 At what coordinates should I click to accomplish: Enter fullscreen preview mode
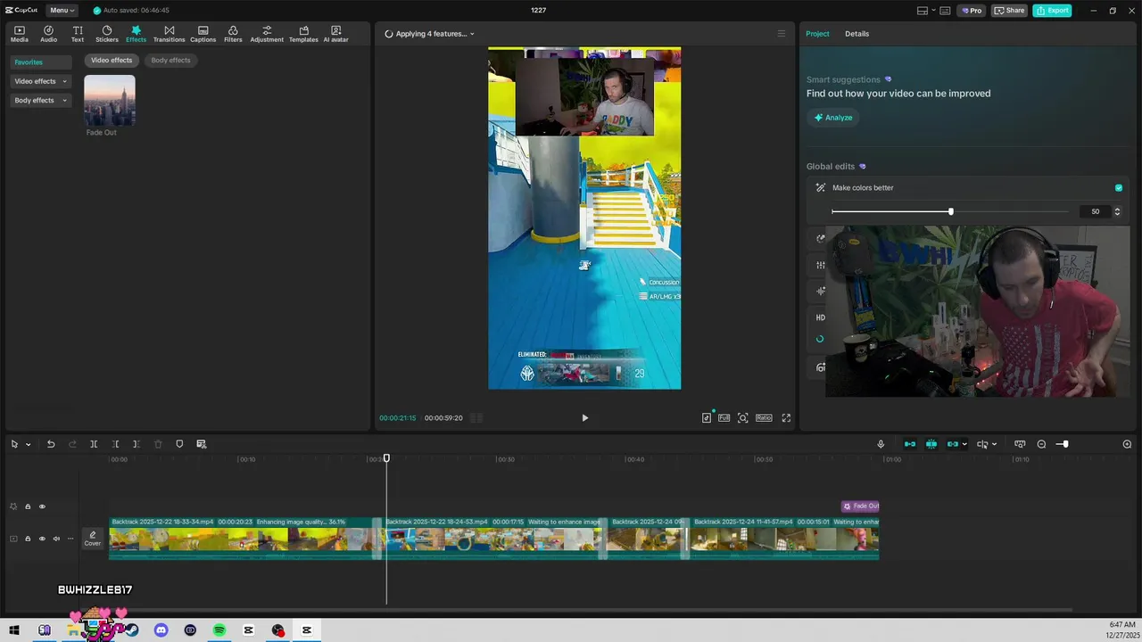786,417
